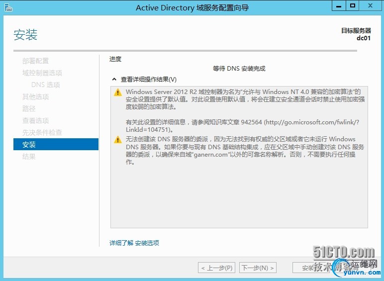Click the first warning icon about NT 4.0 encryption
384x281 pixels.
[118, 93]
